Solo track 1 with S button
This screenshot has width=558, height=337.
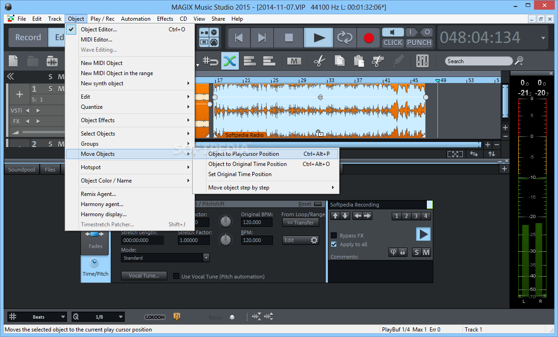(x=50, y=89)
